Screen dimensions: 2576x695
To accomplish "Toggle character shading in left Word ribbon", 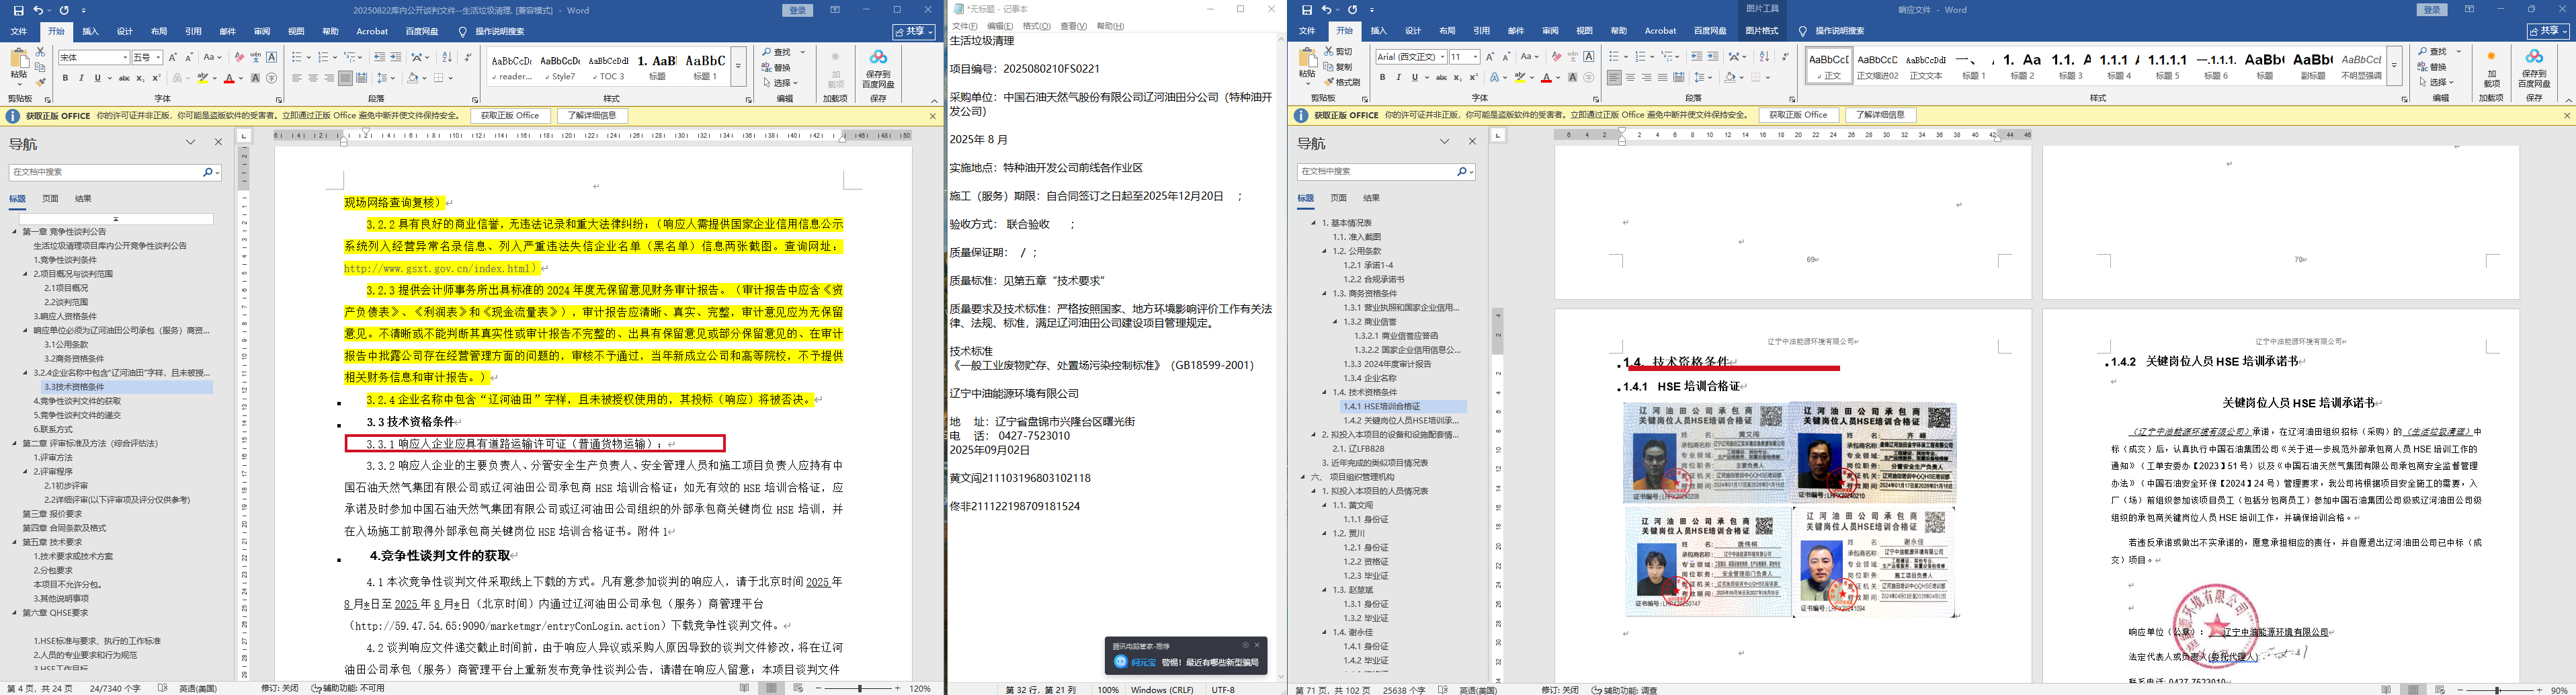I will tap(255, 78).
